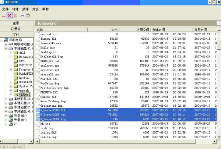
Task: Expand the WINDOWS folder node
Action: pyautogui.click(x=11, y=95)
